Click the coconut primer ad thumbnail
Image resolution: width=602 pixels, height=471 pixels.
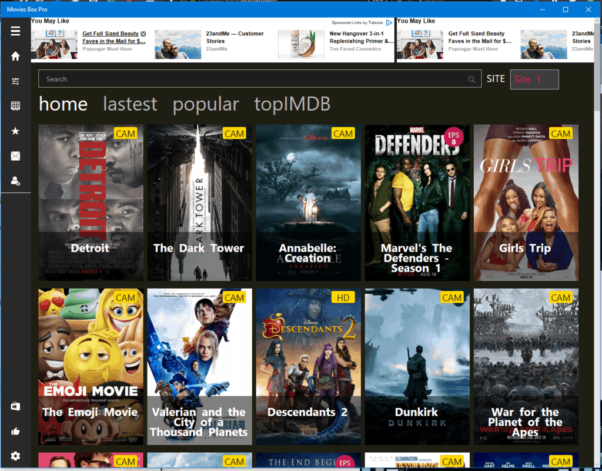tap(301, 45)
